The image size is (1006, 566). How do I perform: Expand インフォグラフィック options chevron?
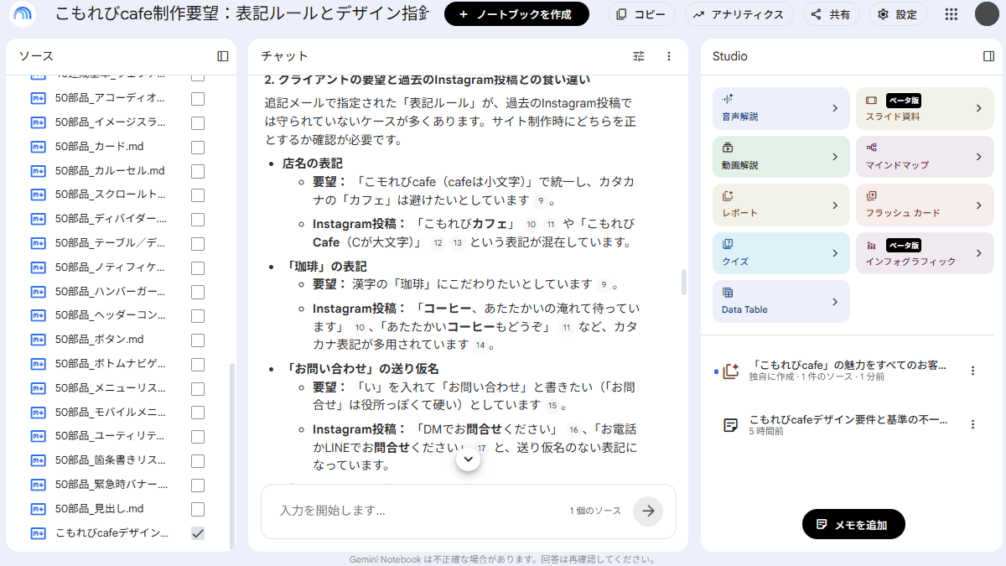(979, 253)
